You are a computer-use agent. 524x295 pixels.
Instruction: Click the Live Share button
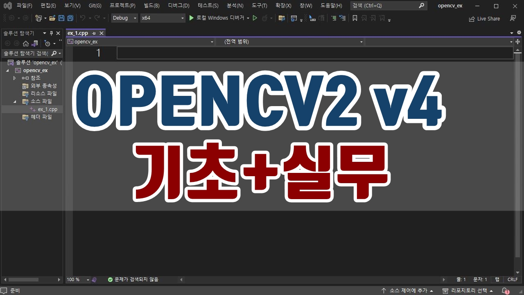[x=484, y=18]
